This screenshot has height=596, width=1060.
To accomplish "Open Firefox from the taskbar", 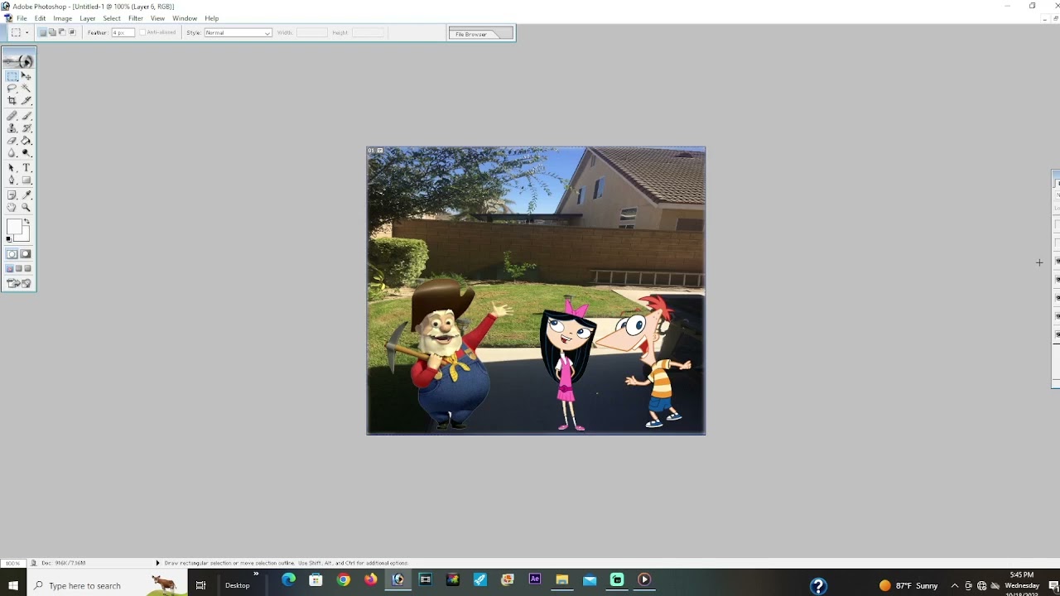I will click(370, 580).
